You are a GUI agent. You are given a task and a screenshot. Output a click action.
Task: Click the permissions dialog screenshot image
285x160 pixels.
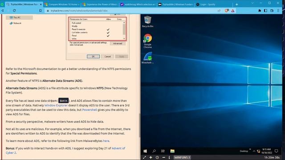[98, 37]
